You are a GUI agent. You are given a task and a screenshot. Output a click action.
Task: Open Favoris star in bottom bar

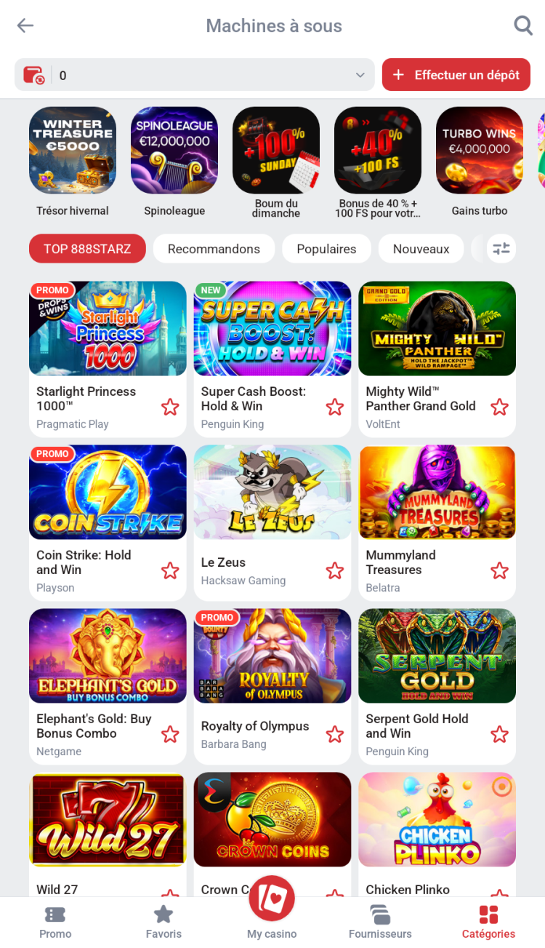(163, 915)
